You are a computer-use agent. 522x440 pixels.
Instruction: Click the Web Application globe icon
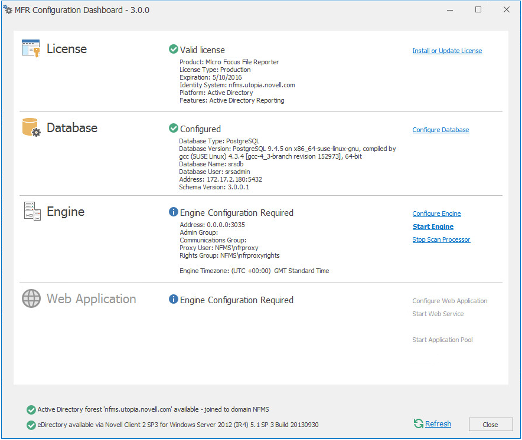31,298
